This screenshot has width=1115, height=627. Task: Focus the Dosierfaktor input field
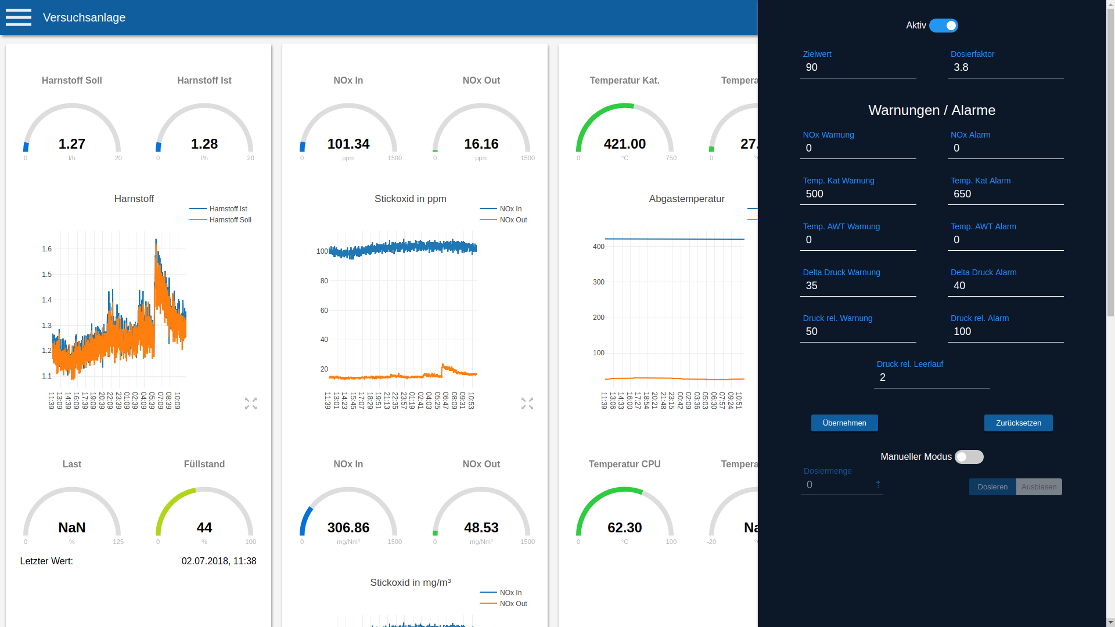pos(1005,67)
